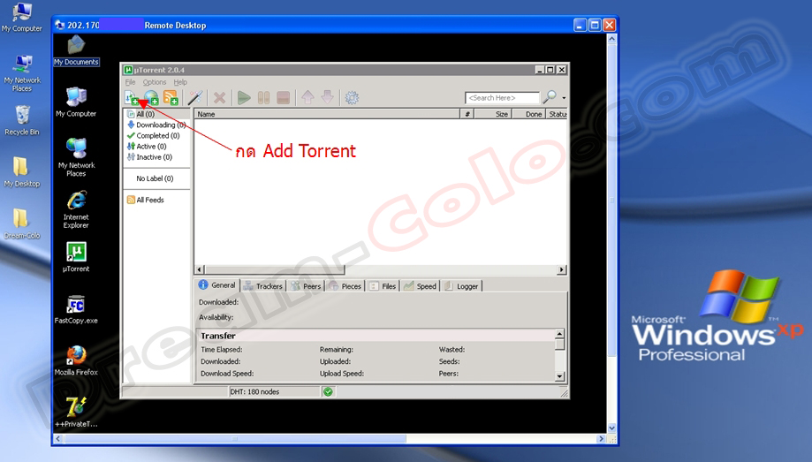This screenshot has height=462, width=812.
Task: Select the µTorrent desktop shortcut icon
Action: 76,257
